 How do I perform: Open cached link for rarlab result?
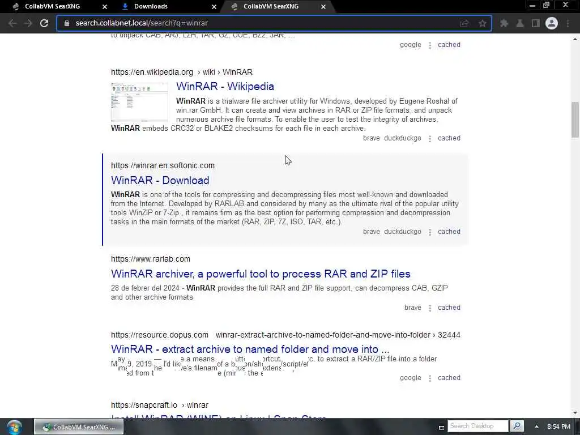[x=449, y=308]
